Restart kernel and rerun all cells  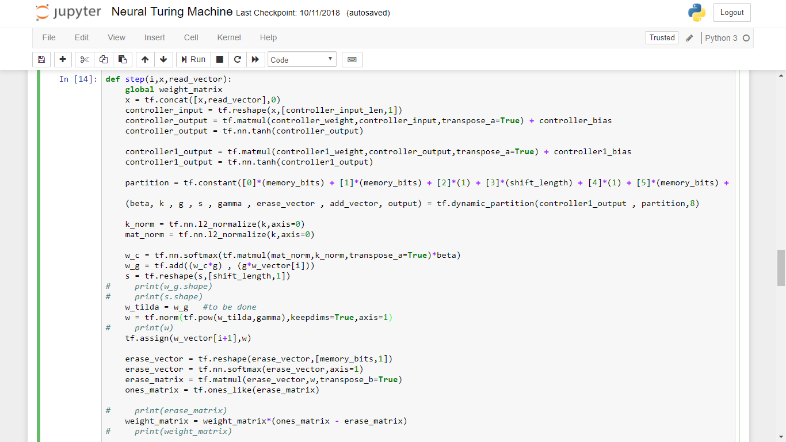point(255,59)
